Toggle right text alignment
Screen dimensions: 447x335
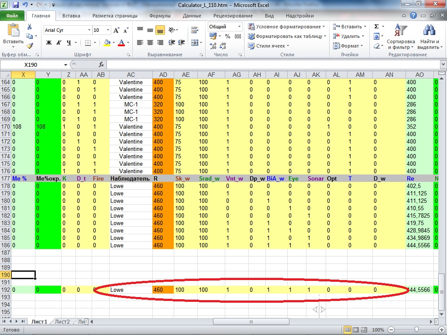coord(160,43)
